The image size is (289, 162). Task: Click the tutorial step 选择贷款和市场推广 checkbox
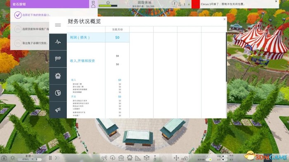tap(18, 29)
